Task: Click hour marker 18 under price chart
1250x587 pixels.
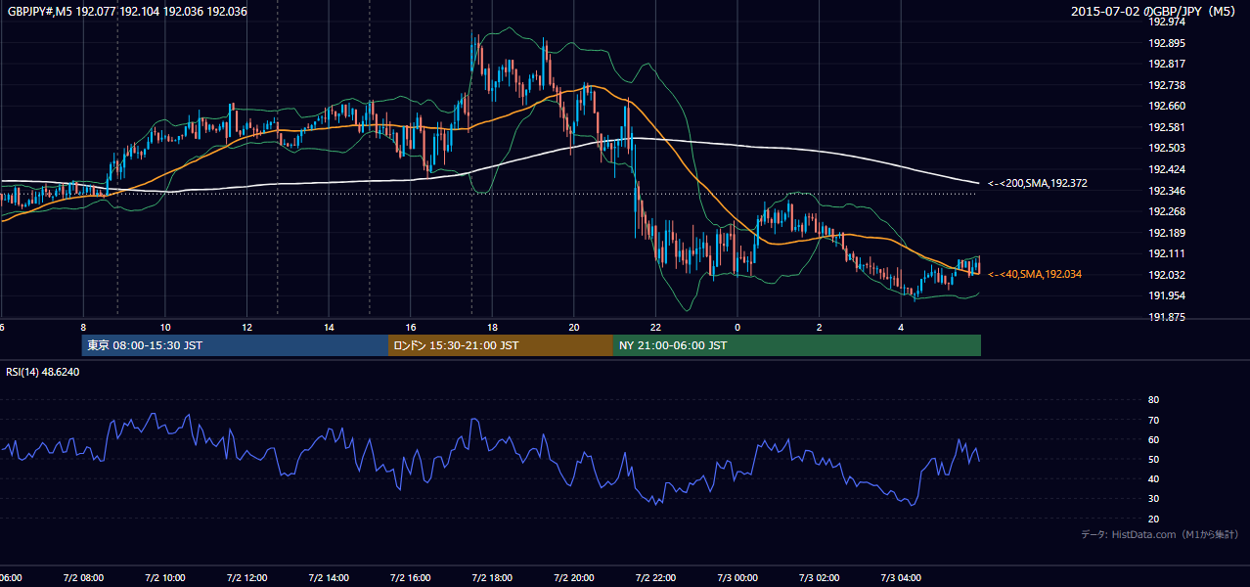Action: coord(492,328)
